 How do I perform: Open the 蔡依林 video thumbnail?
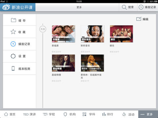pyautogui.click(x=92, y=63)
